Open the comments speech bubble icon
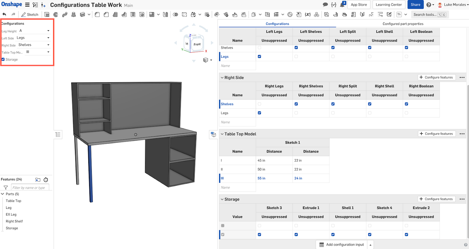Screen dimensions: 469x249 325,5
